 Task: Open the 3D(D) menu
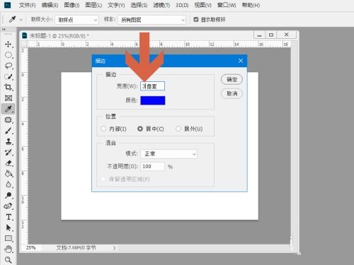pos(182,5)
